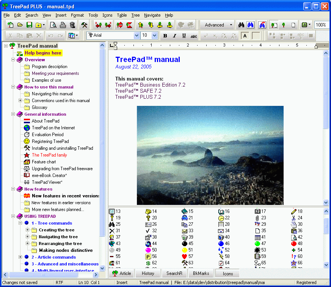Image resolution: width=331 pixels, height=287 pixels.
Task: Click the blue binoculars search icon
Action: point(250,25)
